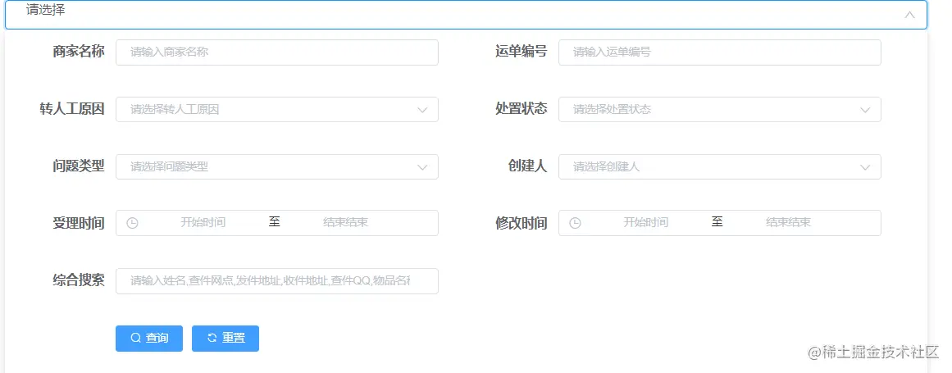Click the 创建人 label

point(527,166)
